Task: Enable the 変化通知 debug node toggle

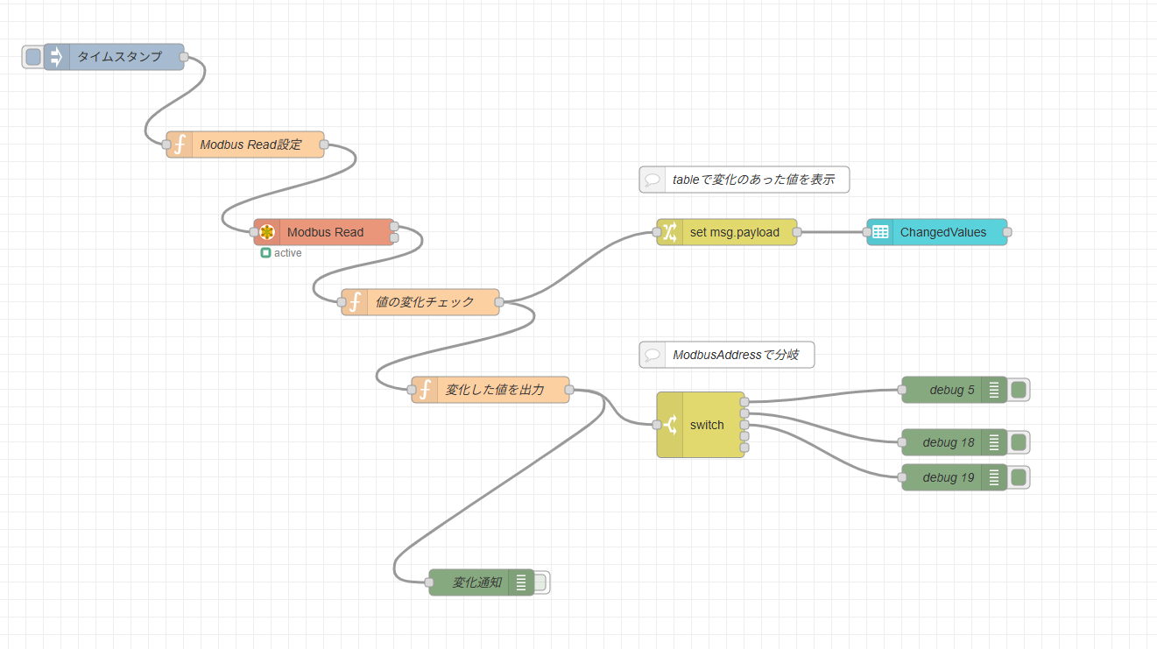Action: pos(540,582)
